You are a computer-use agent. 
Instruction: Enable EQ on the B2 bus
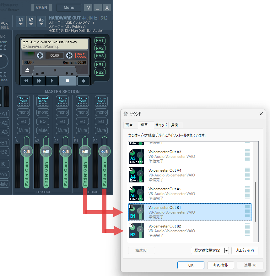(101, 121)
